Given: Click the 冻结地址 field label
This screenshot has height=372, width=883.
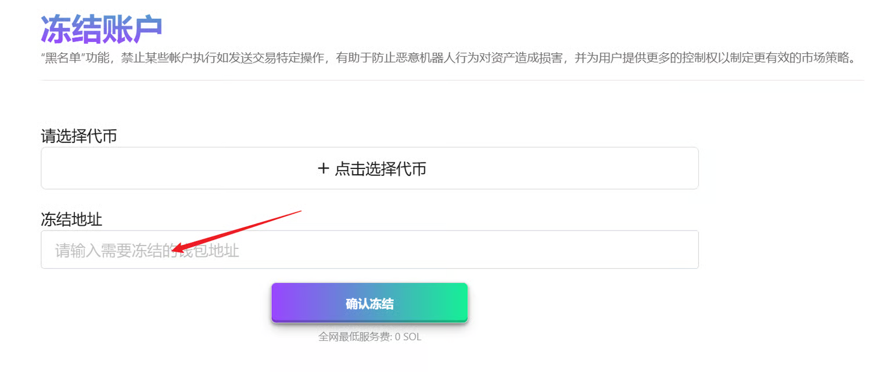Looking at the screenshot, I should 71,219.
